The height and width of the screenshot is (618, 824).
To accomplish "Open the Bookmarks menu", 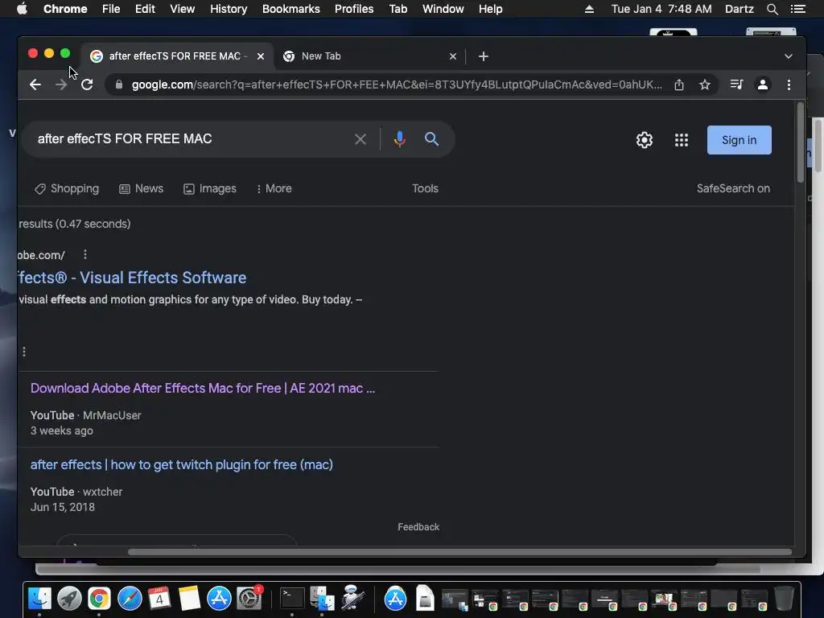I will pyautogui.click(x=291, y=9).
